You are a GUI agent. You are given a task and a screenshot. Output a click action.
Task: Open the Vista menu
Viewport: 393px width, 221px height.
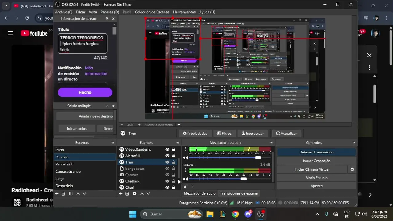[93, 12]
